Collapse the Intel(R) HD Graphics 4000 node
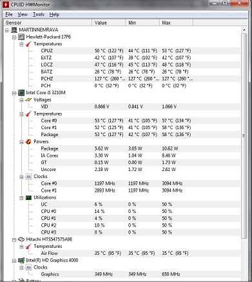Viewport: 252px width, 282px height. coord(14,261)
